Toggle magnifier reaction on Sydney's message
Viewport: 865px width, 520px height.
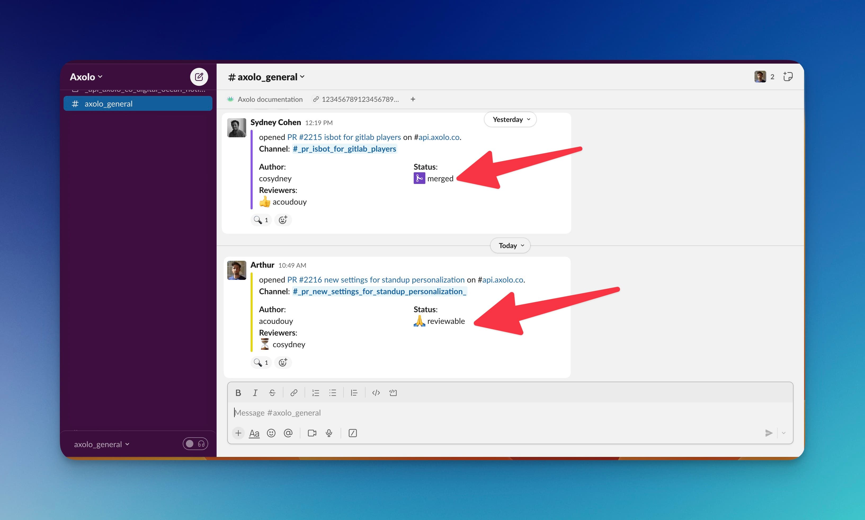(x=261, y=220)
